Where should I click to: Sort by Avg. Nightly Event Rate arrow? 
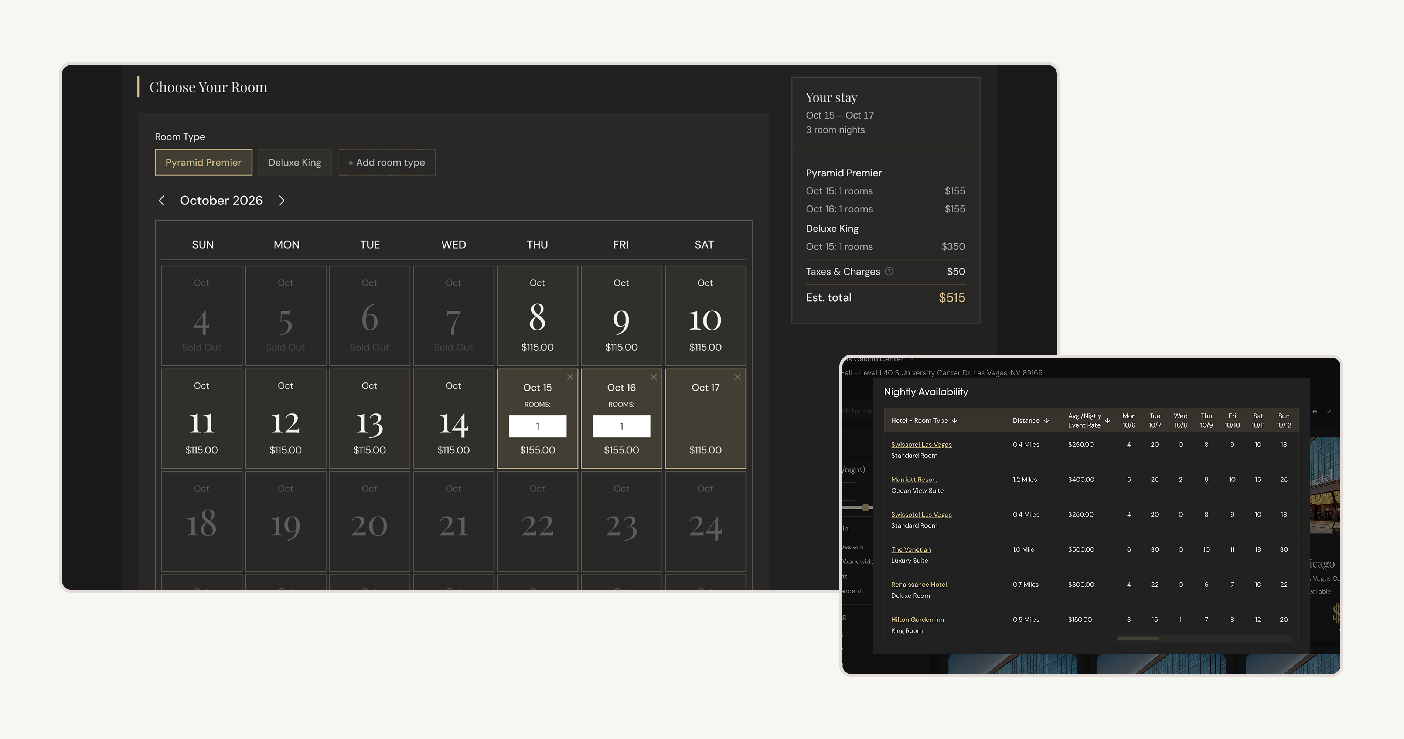click(1108, 420)
